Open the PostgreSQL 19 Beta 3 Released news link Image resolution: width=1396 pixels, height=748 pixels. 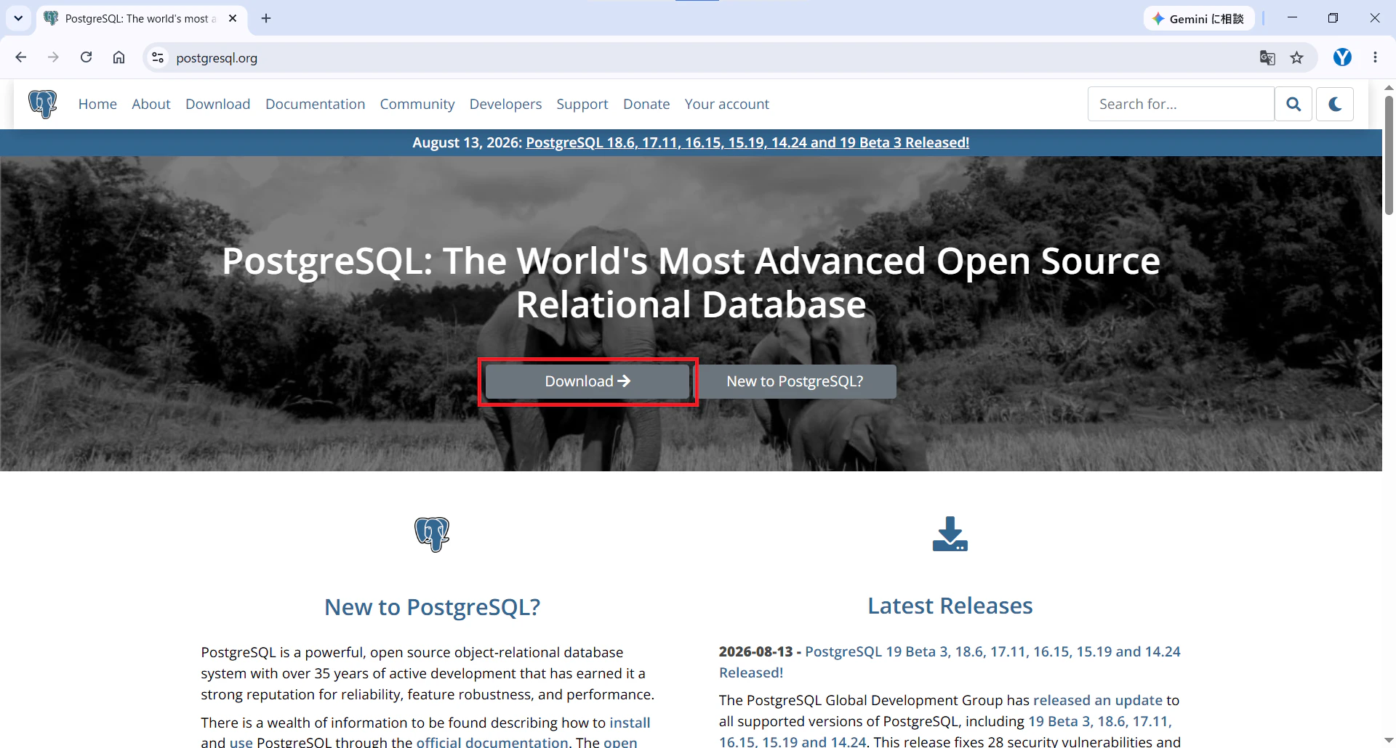tap(950, 662)
